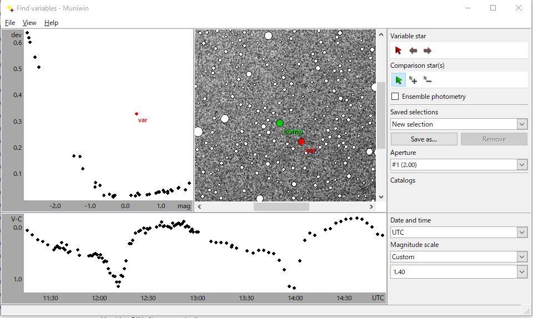The width and height of the screenshot is (533, 318).
Task: Minimize the Find variables window
Action: pyautogui.click(x=468, y=8)
